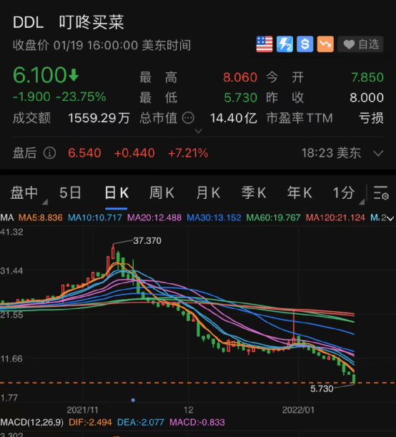Viewport: 396px width, 437px height.
Task: Select the 5日 chart tab
Action: 70,193
